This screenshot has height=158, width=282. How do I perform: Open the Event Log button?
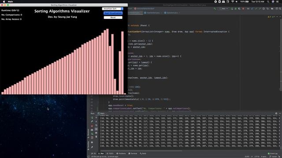coord(273,154)
